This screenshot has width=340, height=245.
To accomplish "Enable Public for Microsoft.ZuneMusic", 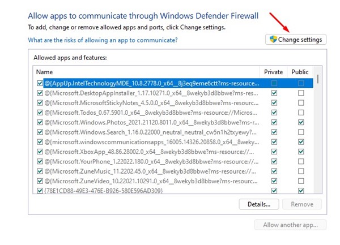I will 301,171.
